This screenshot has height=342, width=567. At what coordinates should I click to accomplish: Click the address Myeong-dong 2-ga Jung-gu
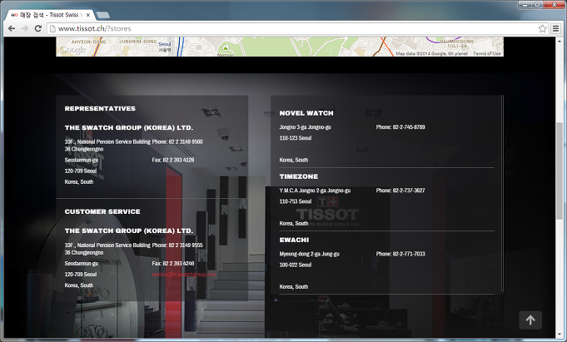coord(309,254)
